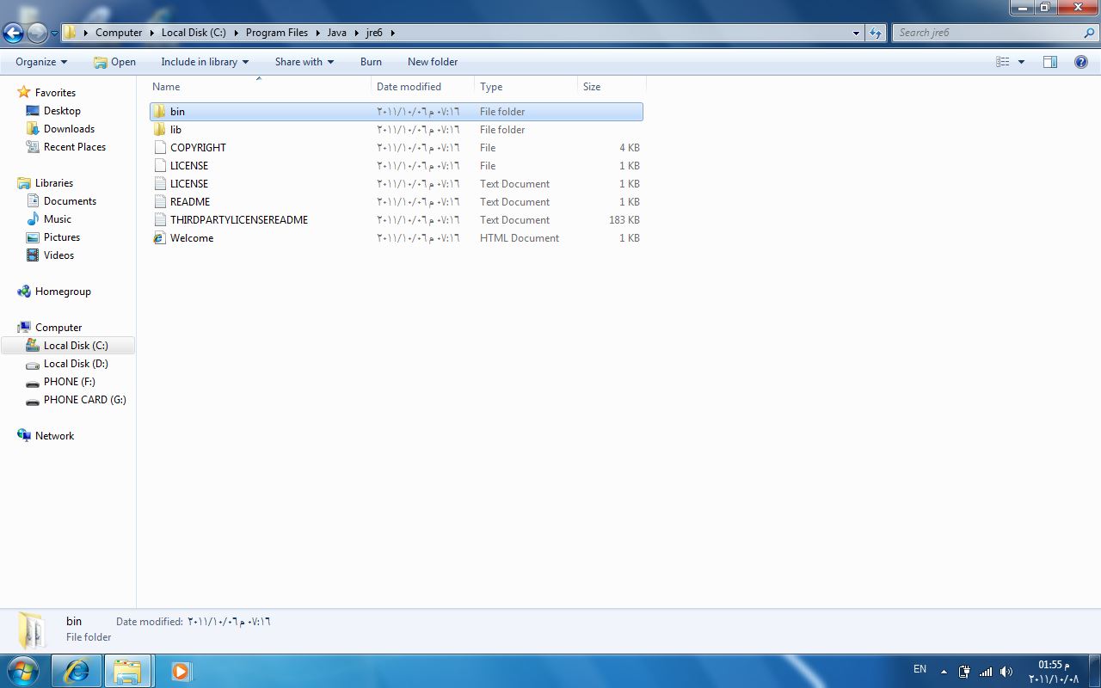Open the address bar history dropdown
The height and width of the screenshot is (688, 1101).
(856, 33)
